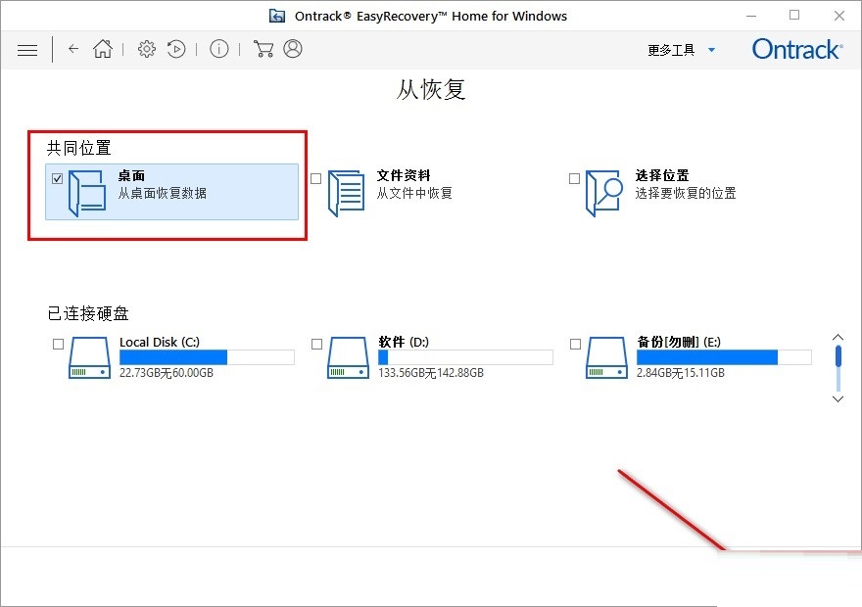This screenshot has width=862, height=607.
Task: Open the 更多工具 menu
Action: click(673, 50)
